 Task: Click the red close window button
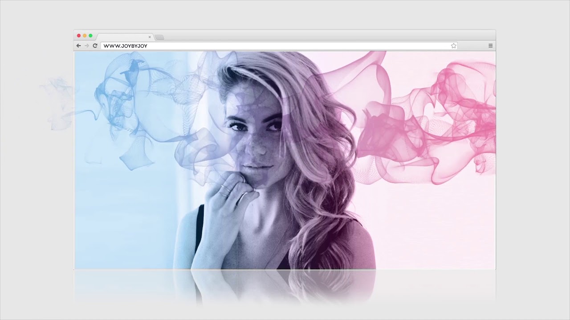pos(79,36)
